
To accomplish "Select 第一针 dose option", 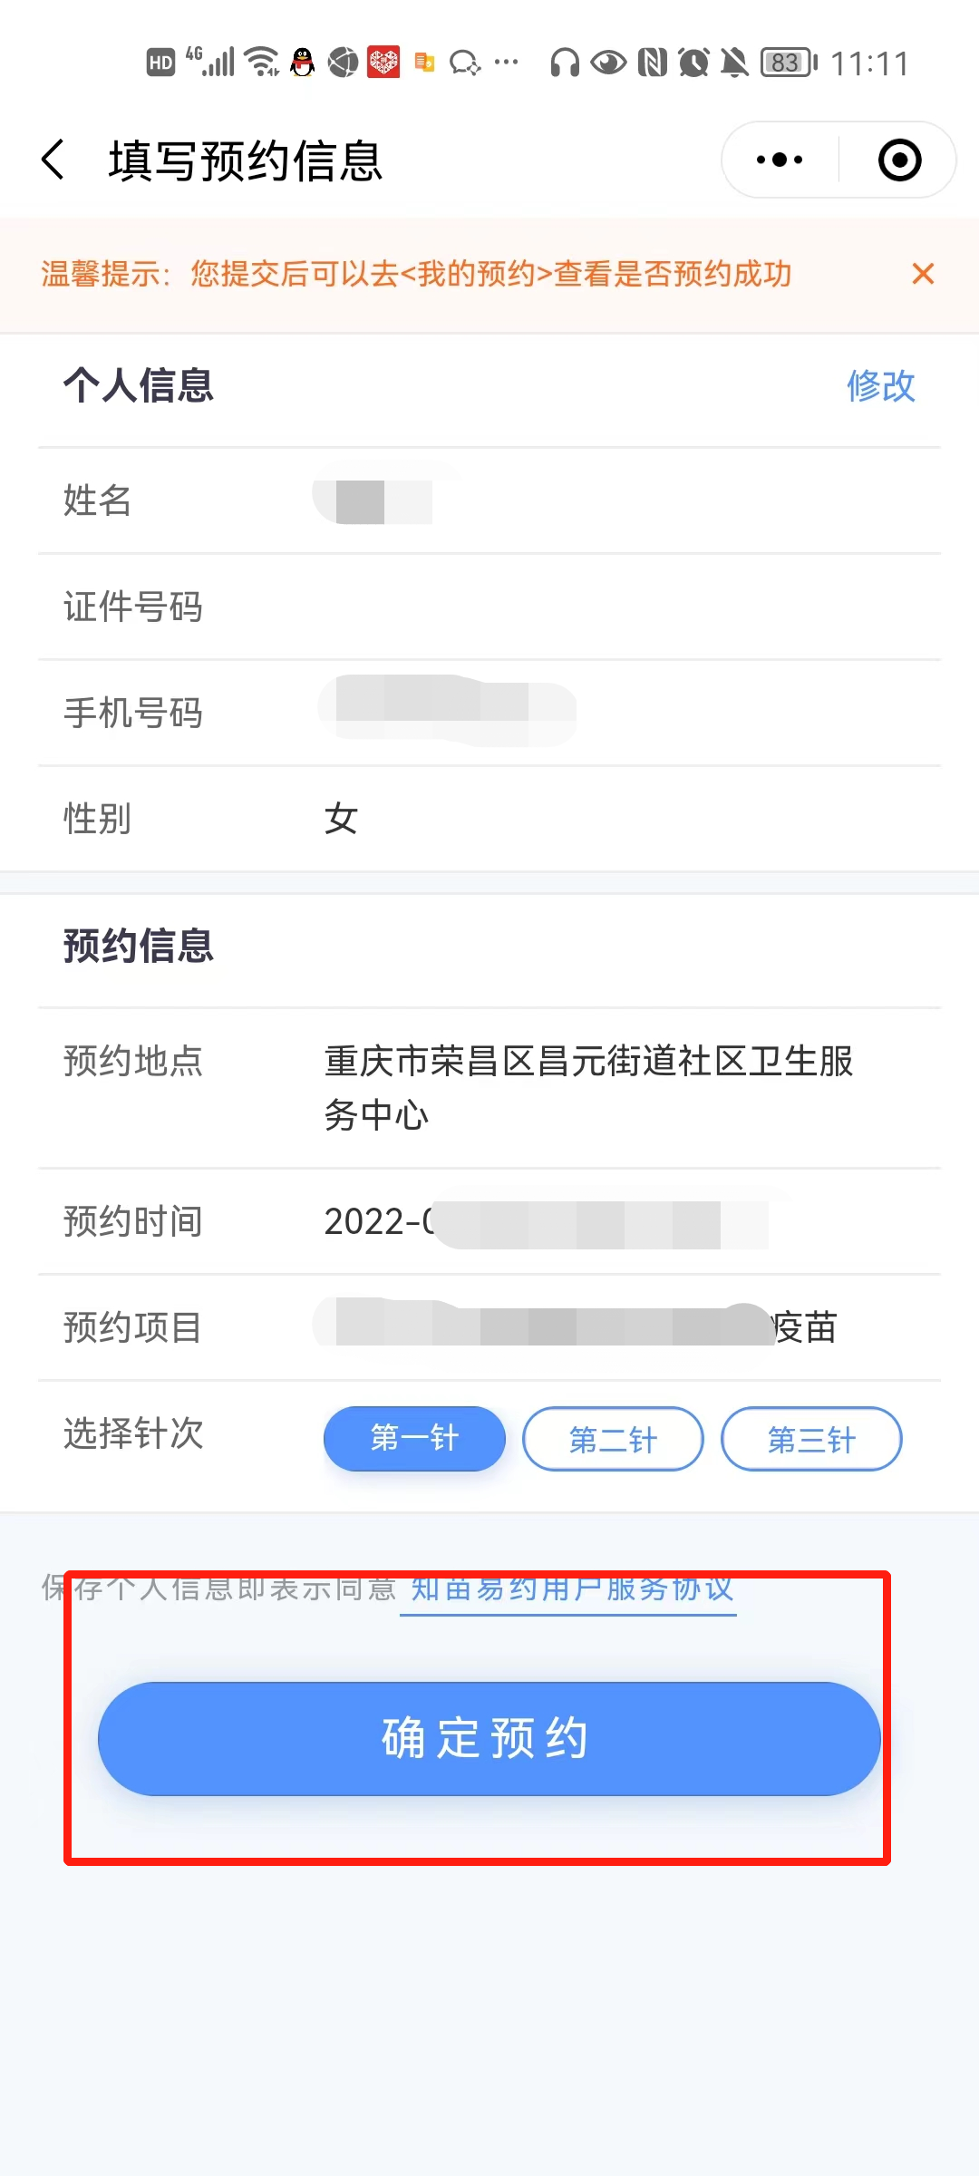I will (x=414, y=1439).
